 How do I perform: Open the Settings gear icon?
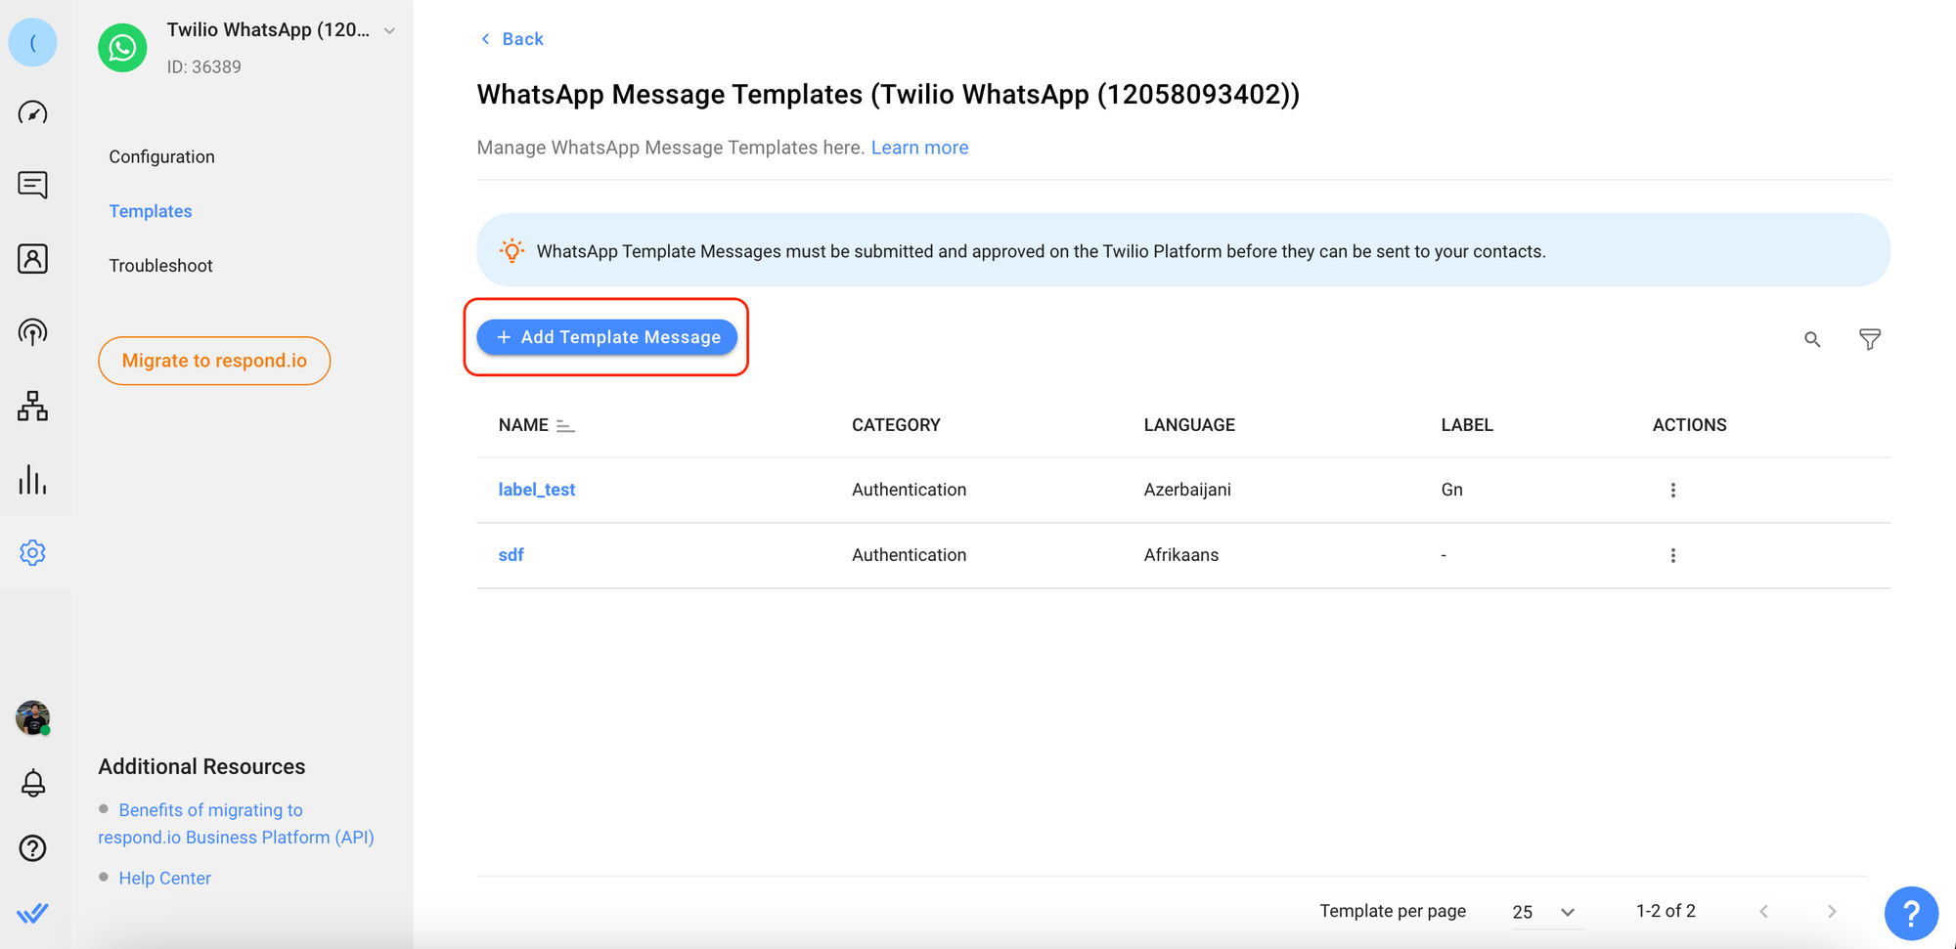pos(34,552)
